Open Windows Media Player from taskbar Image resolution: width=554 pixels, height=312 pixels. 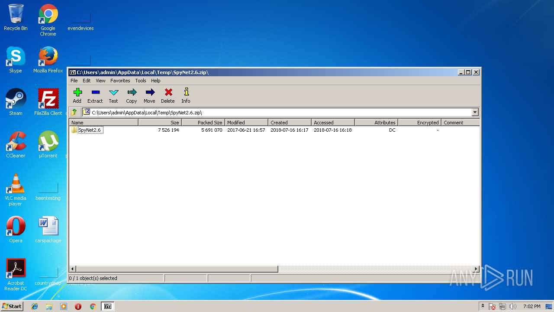coord(64,306)
